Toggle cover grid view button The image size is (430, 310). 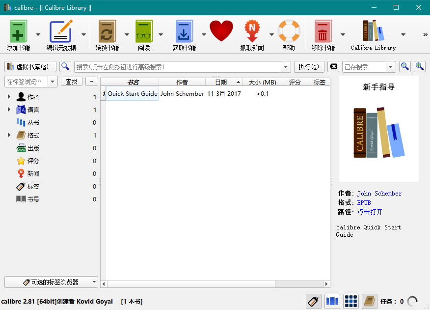[351, 302]
